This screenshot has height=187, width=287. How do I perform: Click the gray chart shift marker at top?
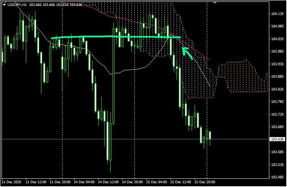pyautogui.click(x=215, y=3)
